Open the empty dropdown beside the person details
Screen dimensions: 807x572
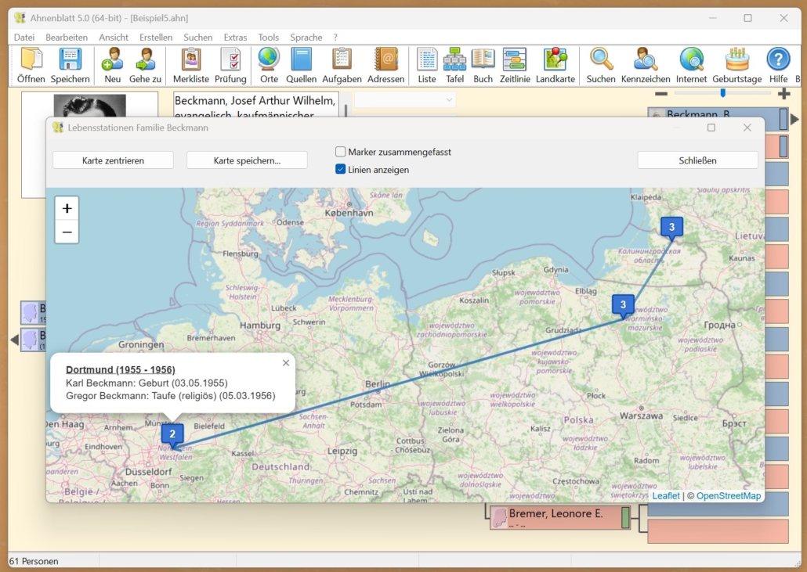(405, 99)
